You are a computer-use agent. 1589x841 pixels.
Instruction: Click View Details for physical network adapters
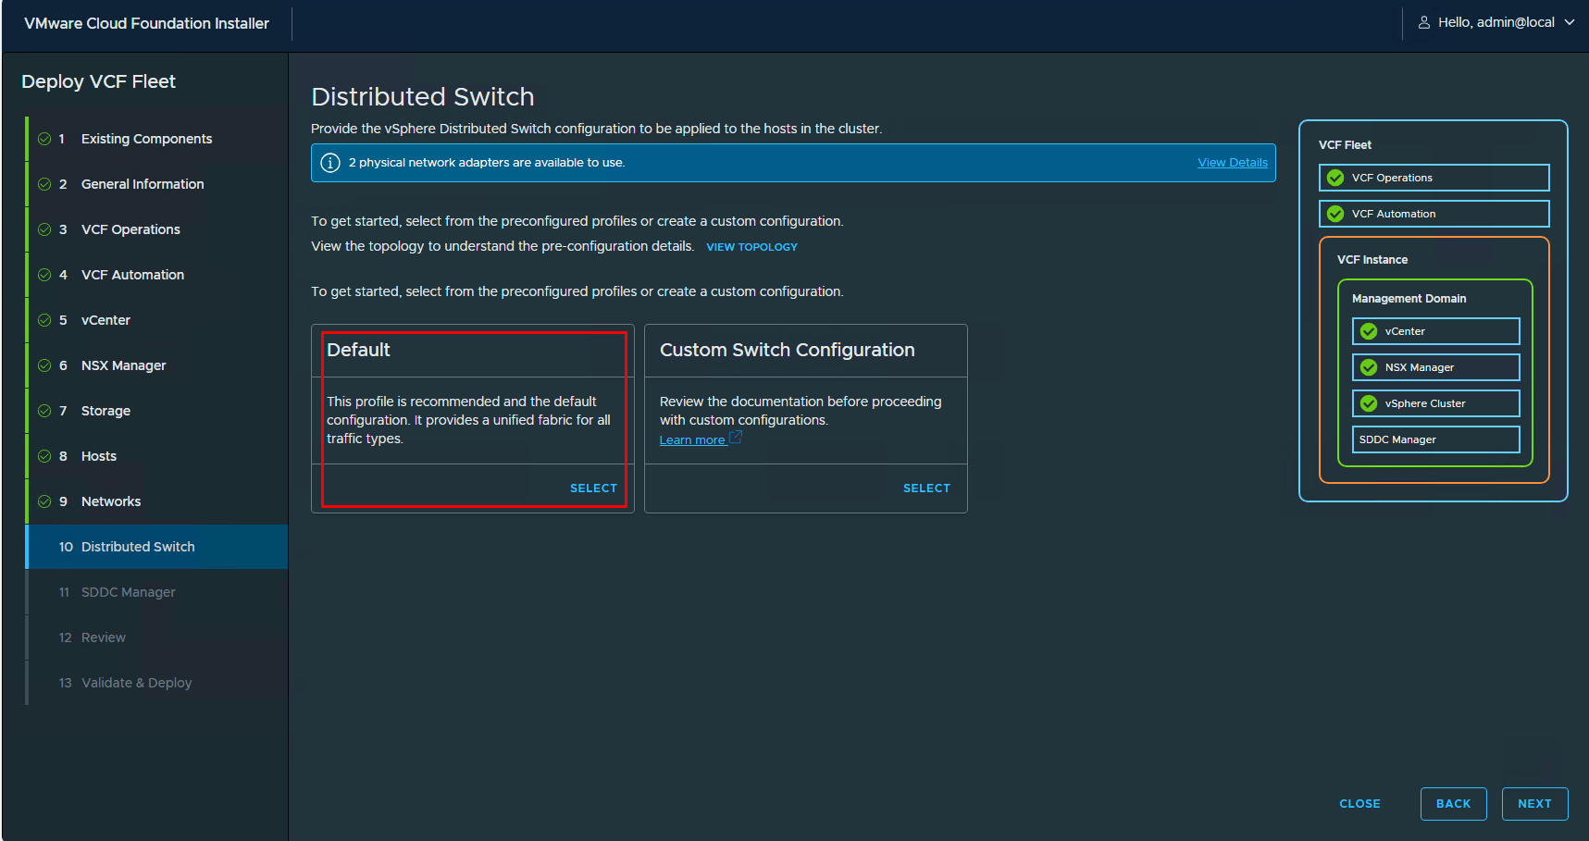click(1233, 163)
